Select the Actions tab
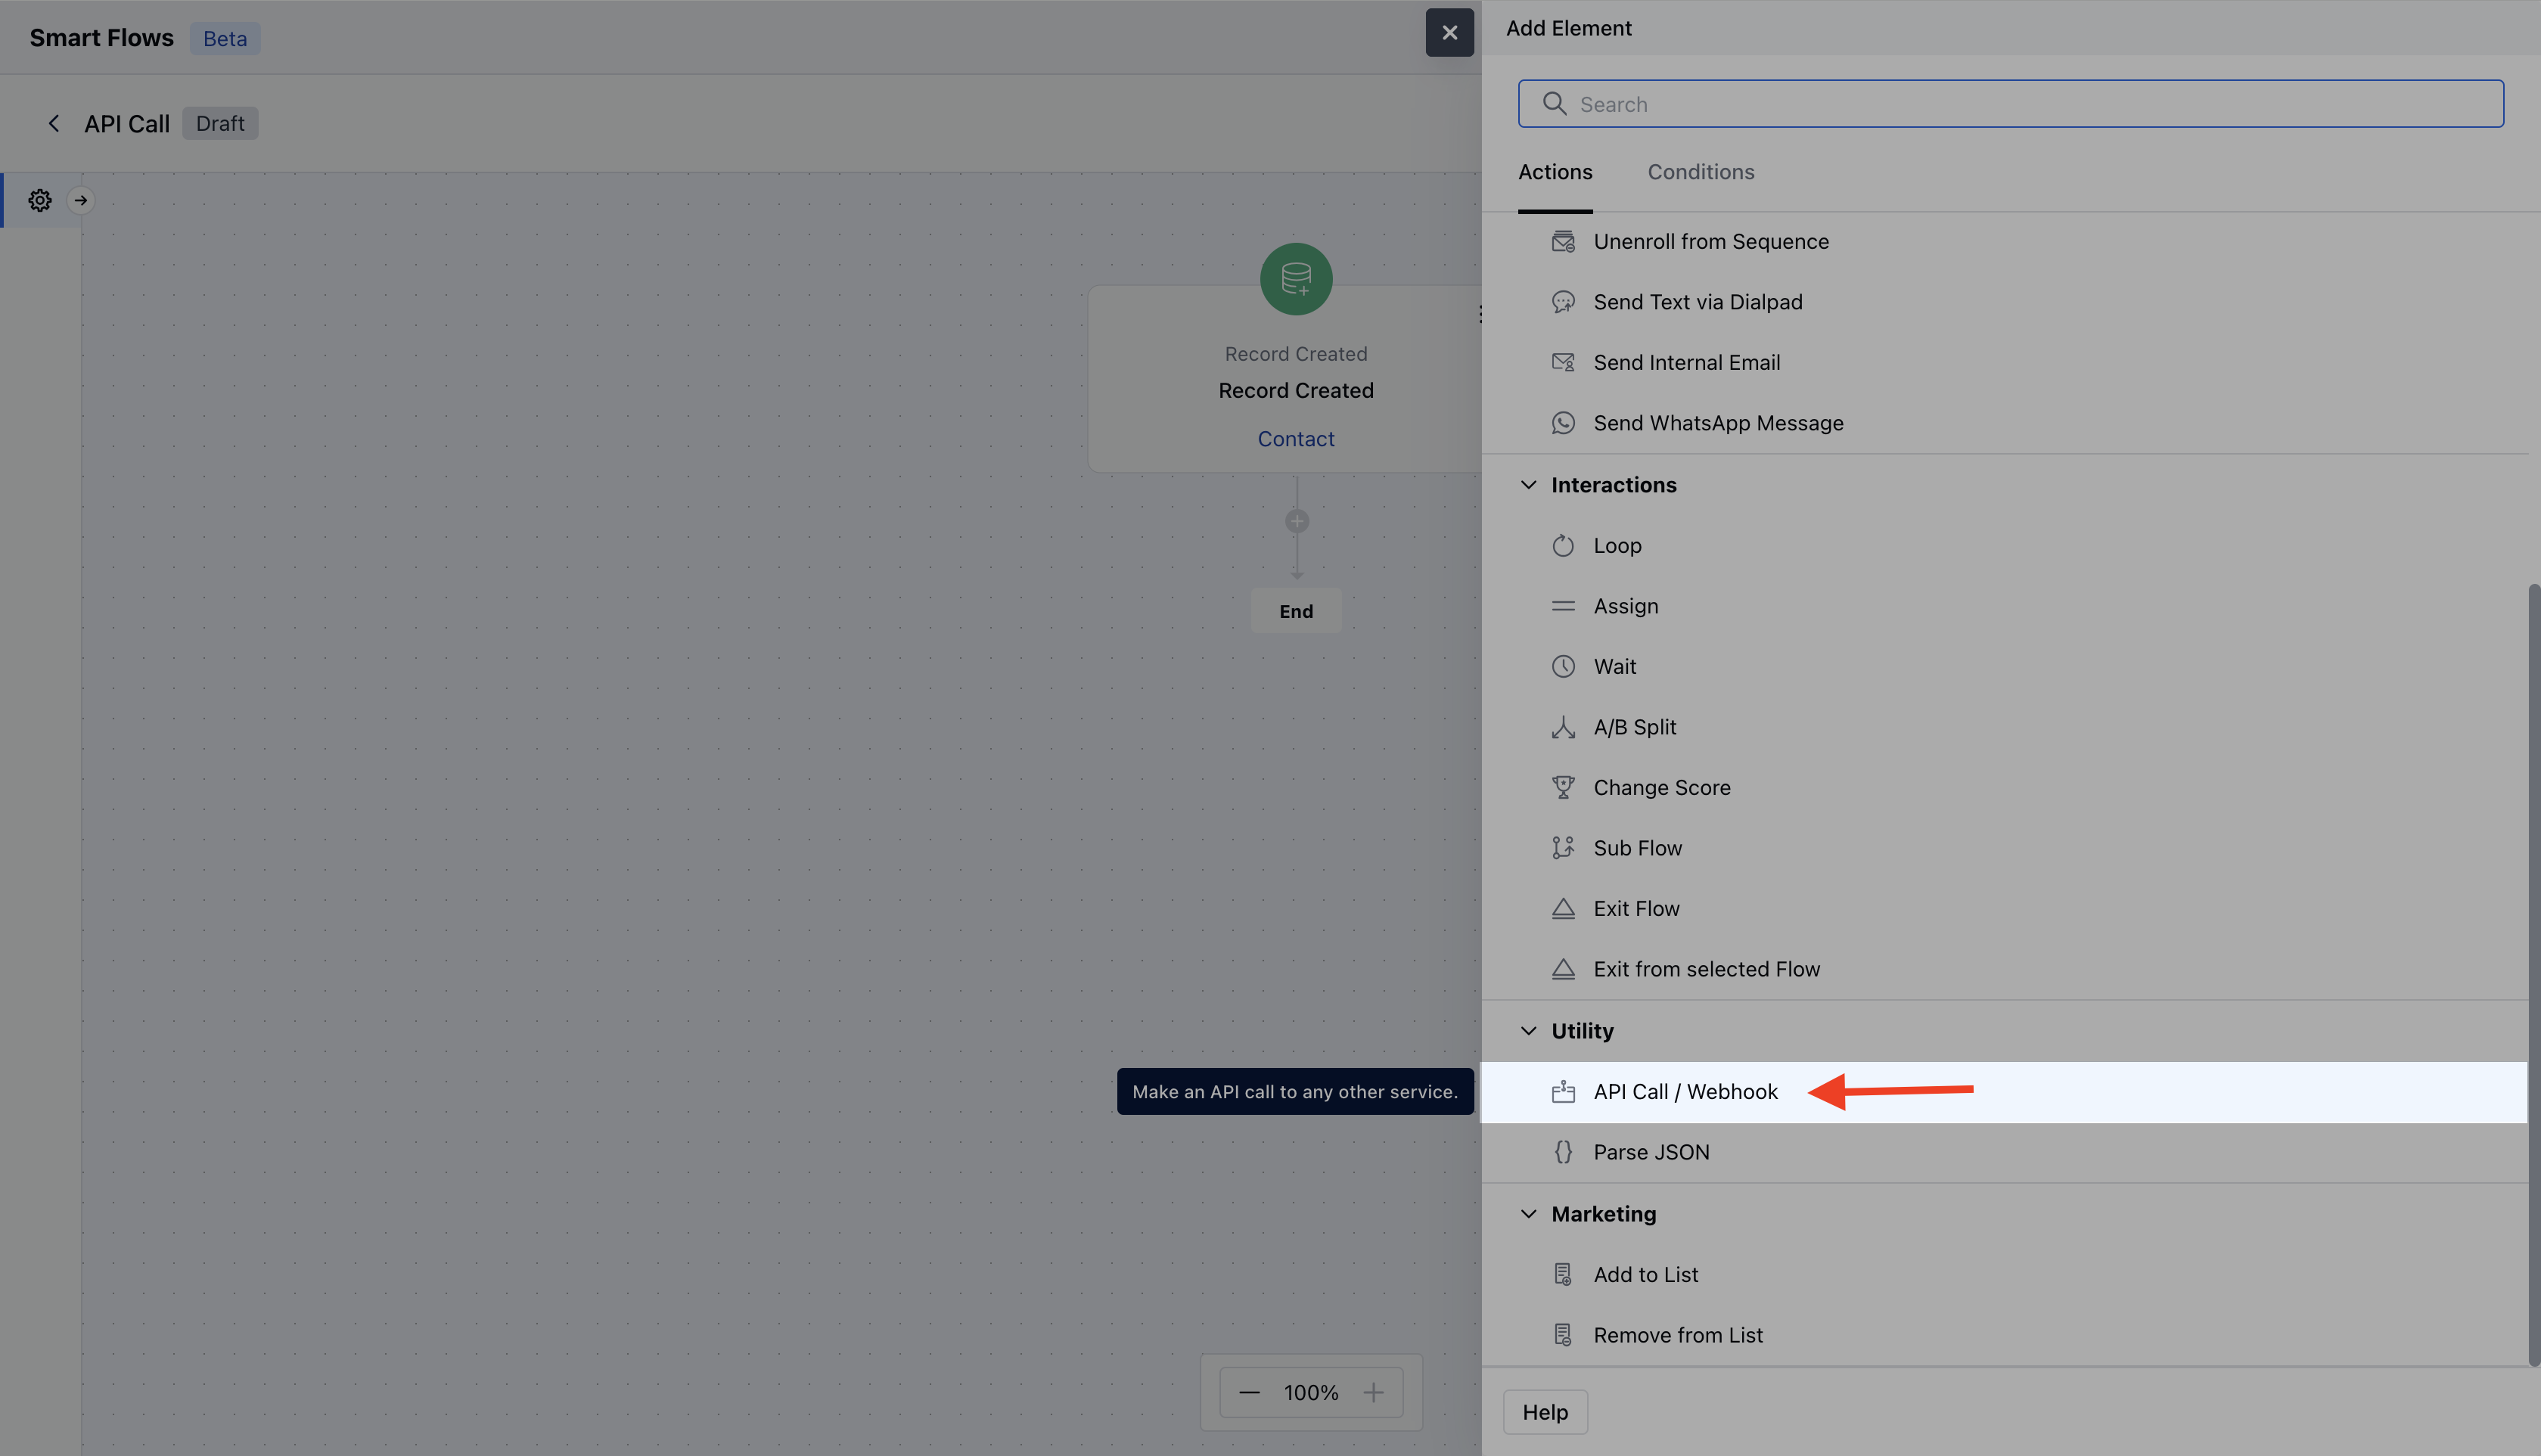Screen dimensions: 2541x1456 coord(1555,172)
